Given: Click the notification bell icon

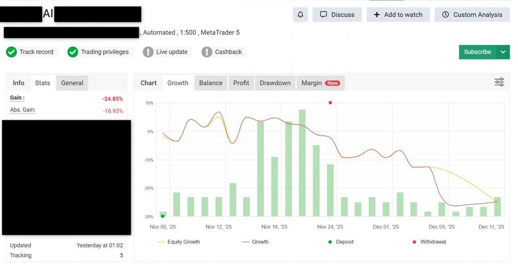Looking at the screenshot, I should [300, 15].
